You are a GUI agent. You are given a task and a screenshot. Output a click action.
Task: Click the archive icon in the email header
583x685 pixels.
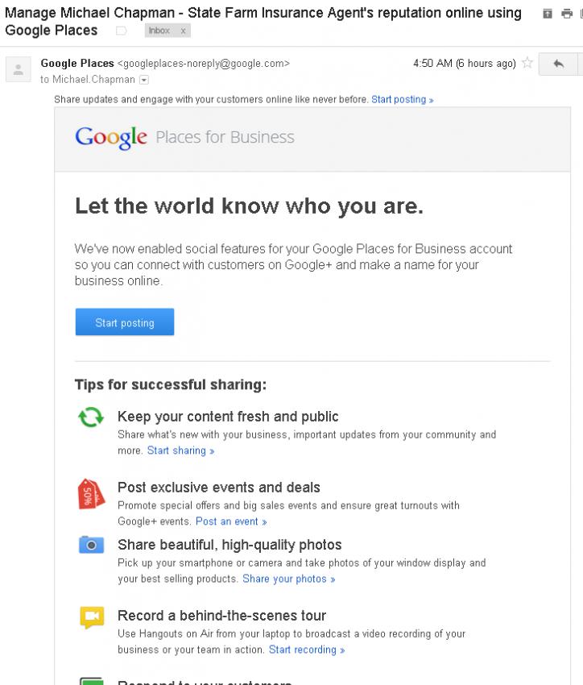tap(548, 14)
